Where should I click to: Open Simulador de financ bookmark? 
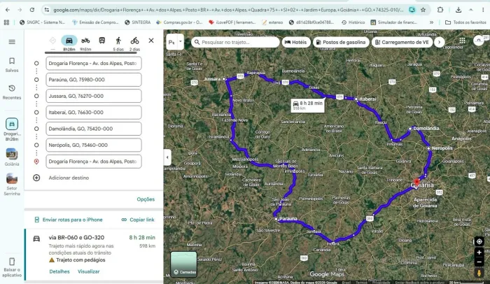click(x=393, y=22)
